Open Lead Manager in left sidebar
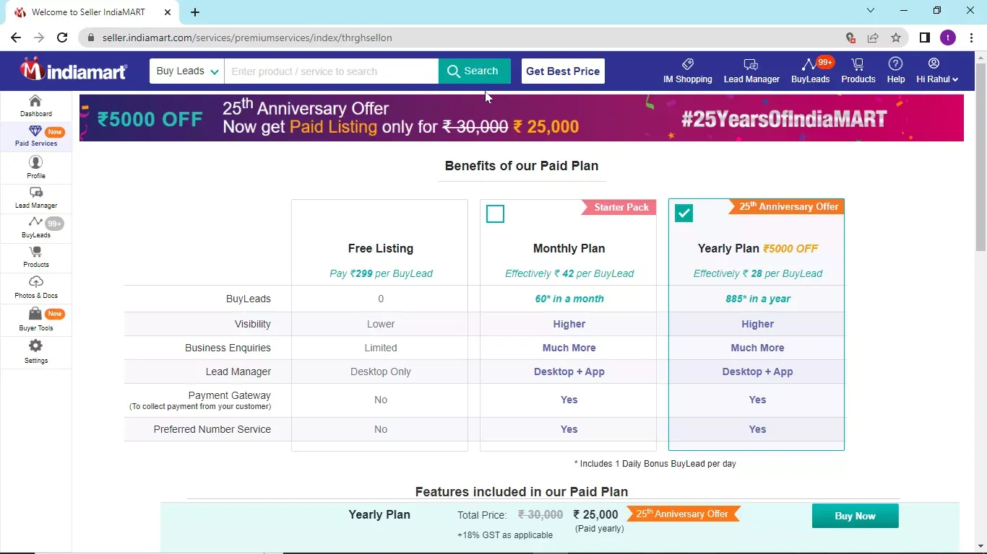 35,198
